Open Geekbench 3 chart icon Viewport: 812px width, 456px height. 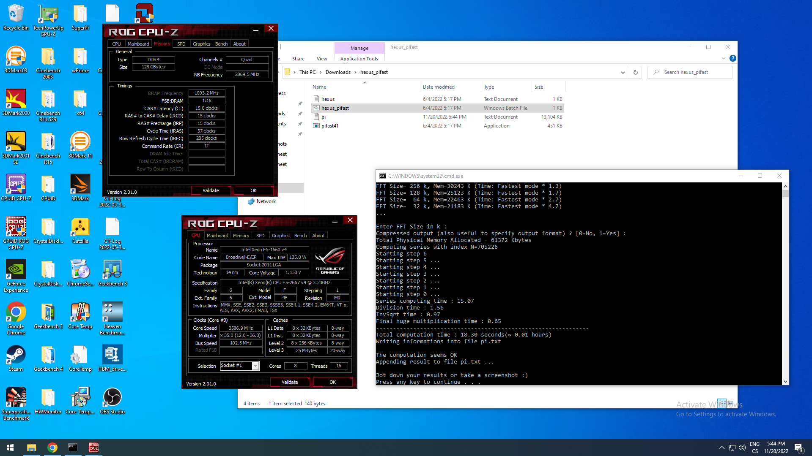coord(112,273)
